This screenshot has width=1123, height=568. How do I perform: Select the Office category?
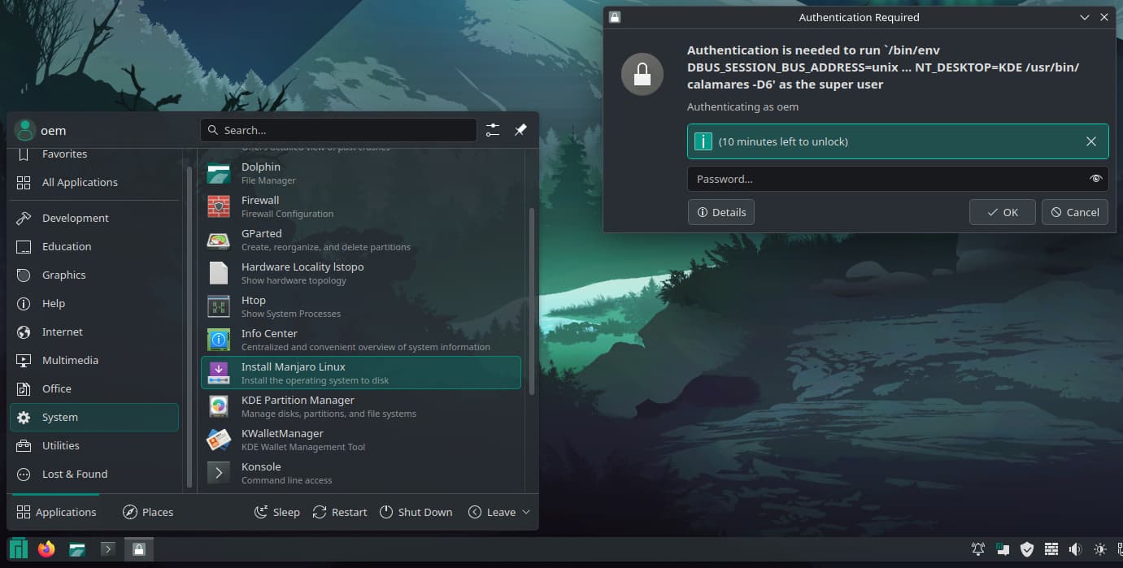coord(94,388)
